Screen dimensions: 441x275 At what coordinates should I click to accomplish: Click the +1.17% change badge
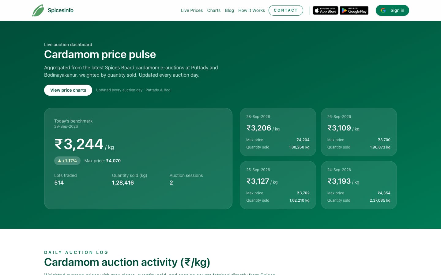pyautogui.click(x=67, y=161)
